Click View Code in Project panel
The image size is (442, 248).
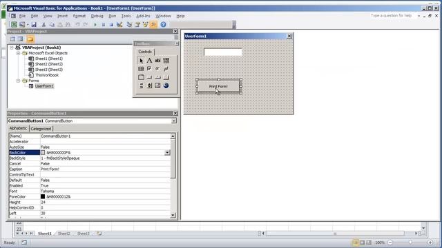point(12,39)
